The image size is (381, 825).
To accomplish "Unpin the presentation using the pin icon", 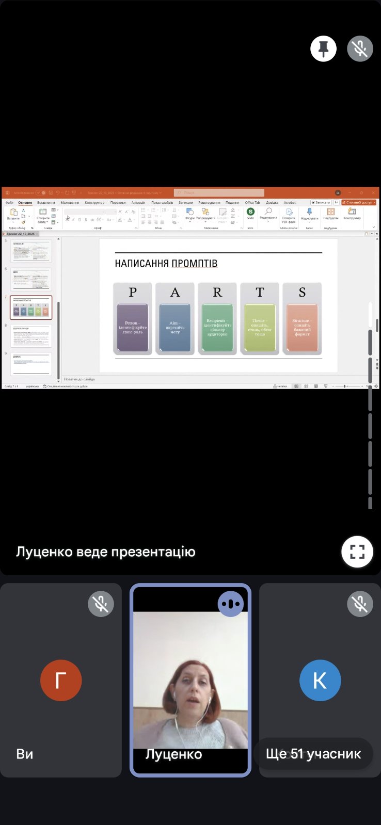I will (323, 49).
